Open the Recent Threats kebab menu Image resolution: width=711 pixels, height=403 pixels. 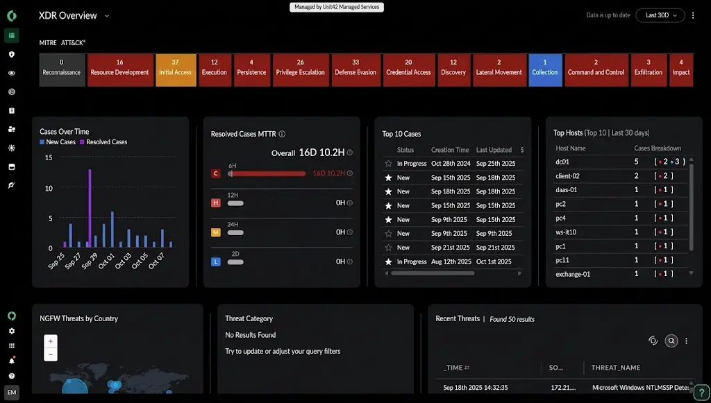pos(686,341)
